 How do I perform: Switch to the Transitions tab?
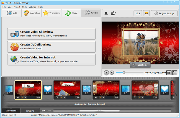click(x=51, y=13)
